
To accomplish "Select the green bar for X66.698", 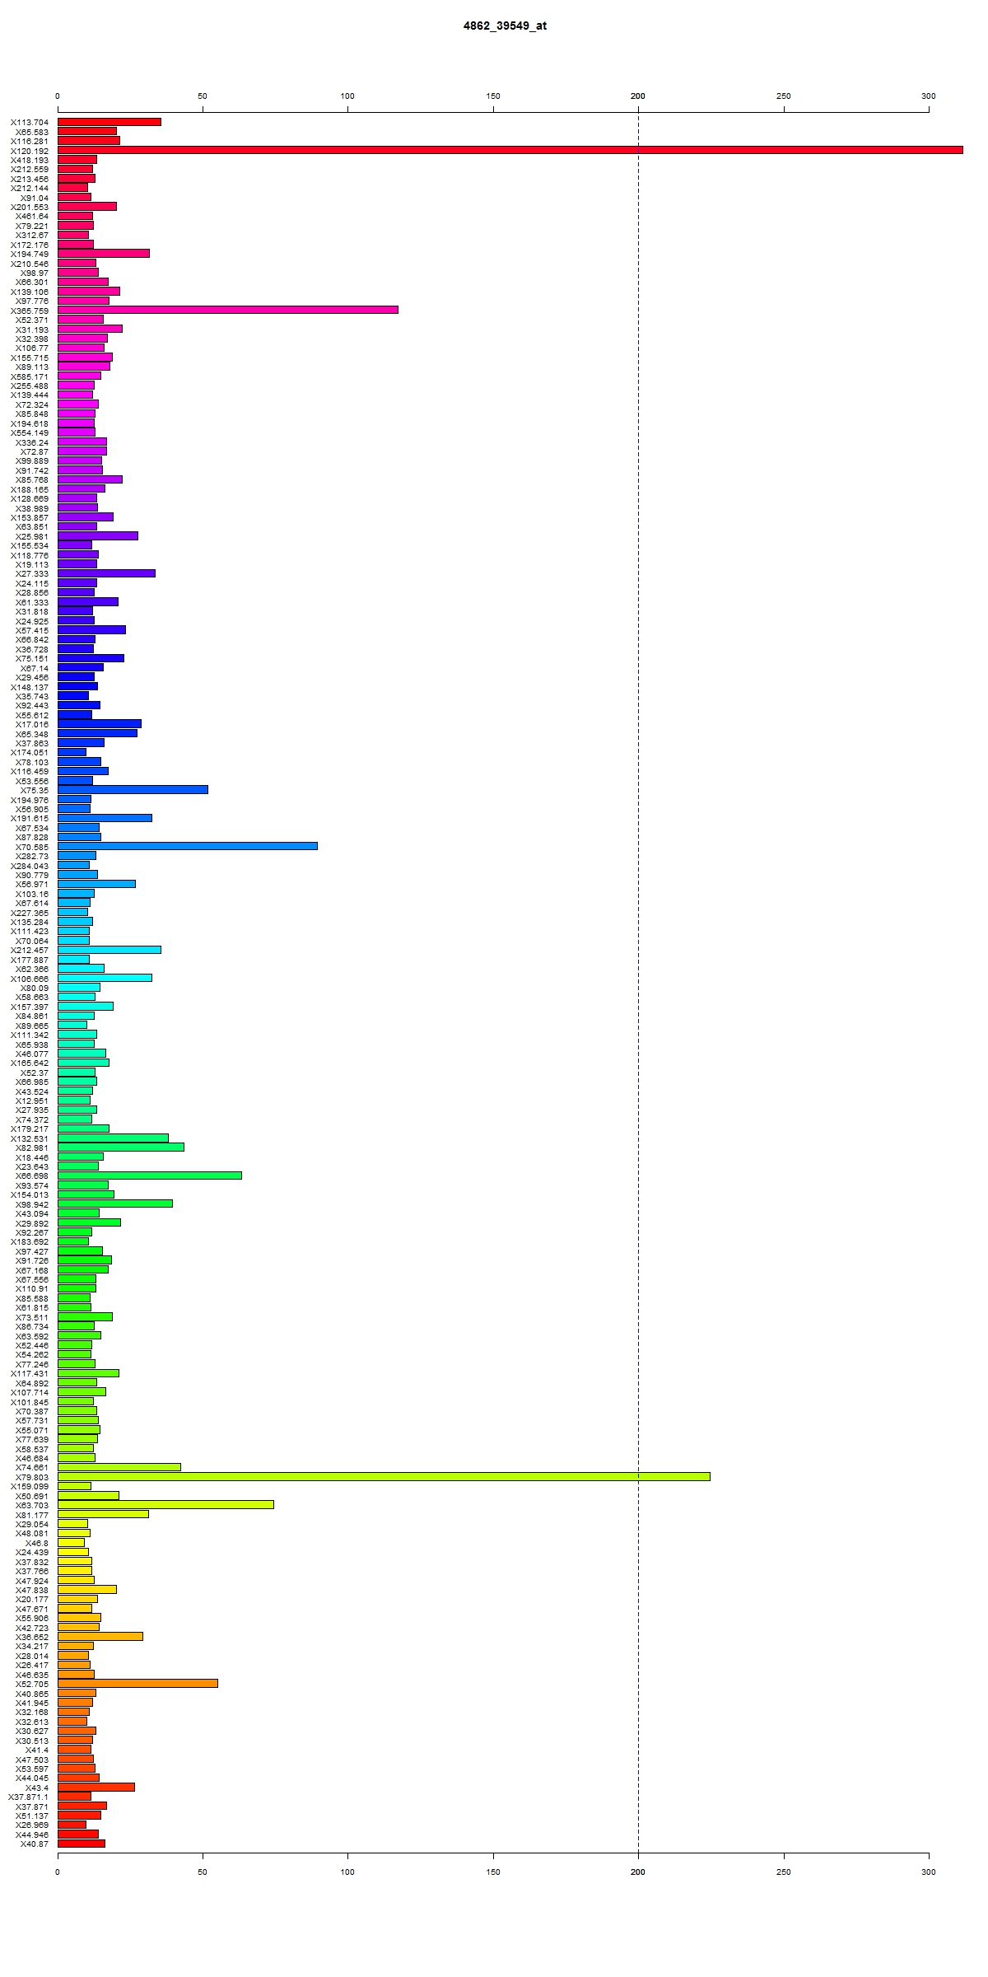I will (x=150, y=1175).
